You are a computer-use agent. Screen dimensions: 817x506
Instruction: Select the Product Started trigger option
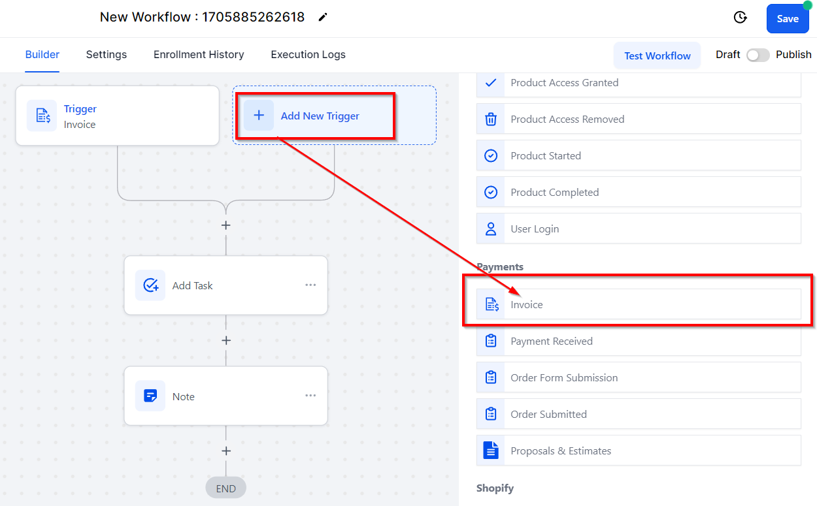pyautogui.click(x=639, y=155)
